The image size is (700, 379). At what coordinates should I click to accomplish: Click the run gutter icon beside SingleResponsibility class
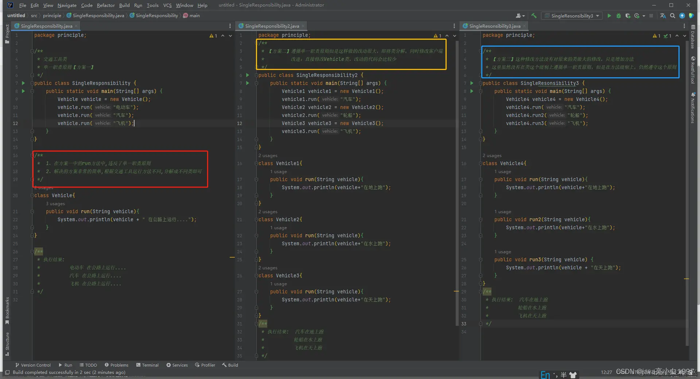pos(23,83)
